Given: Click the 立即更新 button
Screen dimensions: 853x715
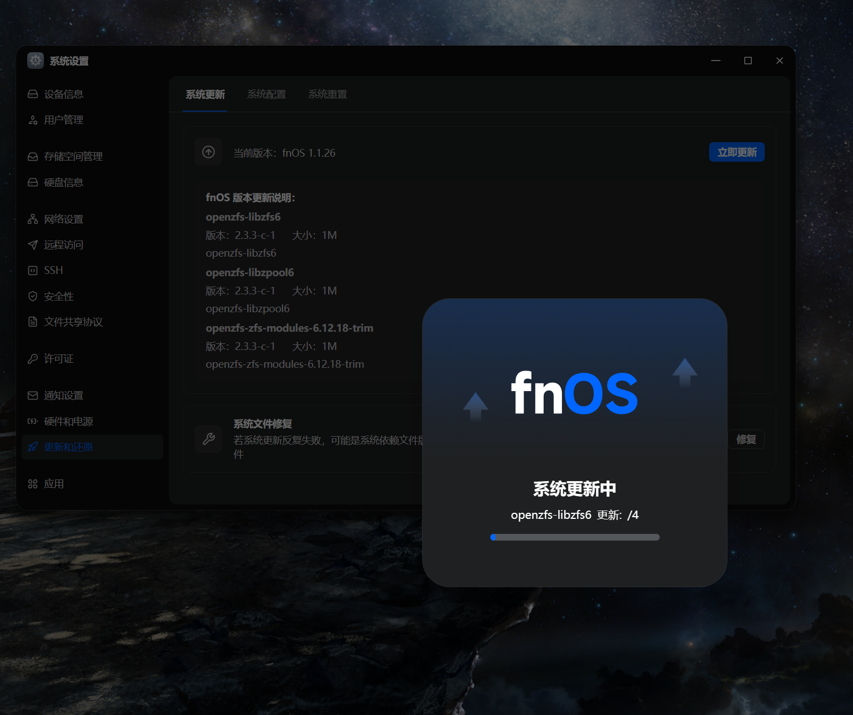Looking at the screenshot, I should 737,152.
